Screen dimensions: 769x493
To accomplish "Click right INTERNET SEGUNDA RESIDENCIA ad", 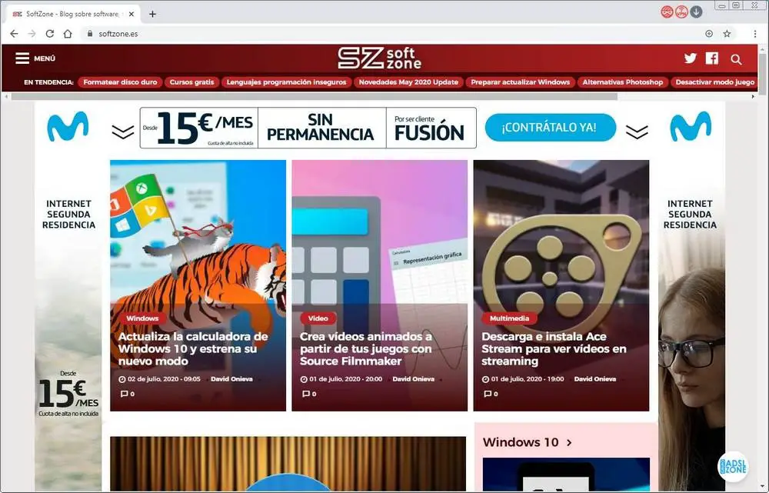I will click(x=690, y=215).
